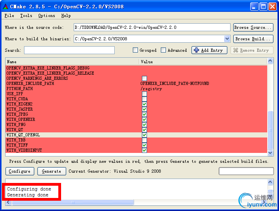The image size is (279, 211).
Task: Enable the Grouped checkbox
Action: coord(135,50)
